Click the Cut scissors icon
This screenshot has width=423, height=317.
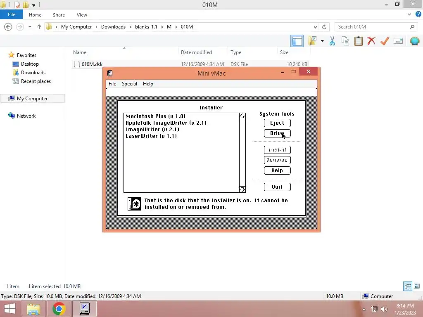tap(332, 41)
